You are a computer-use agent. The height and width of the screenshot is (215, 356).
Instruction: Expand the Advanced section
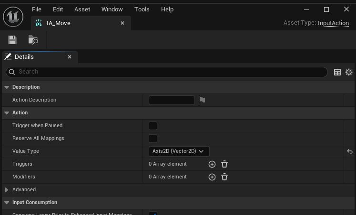pyautogui.click(x=7, y=190)
